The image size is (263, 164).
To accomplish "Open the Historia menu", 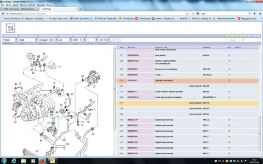I will click(x=23, y=5).
